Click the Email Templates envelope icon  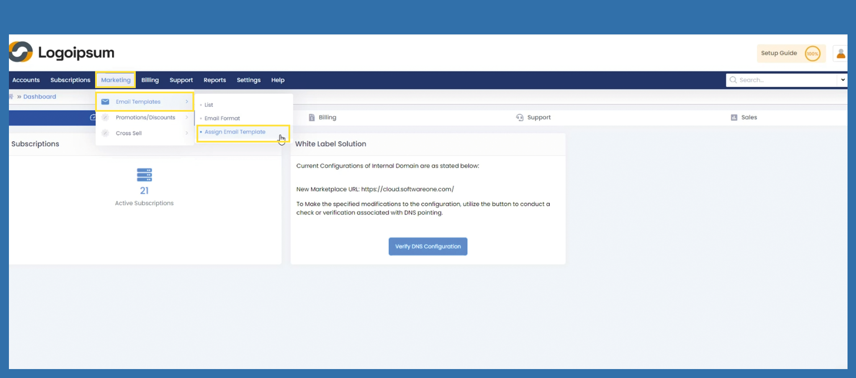pyautogui.click(x=105, y=102)
